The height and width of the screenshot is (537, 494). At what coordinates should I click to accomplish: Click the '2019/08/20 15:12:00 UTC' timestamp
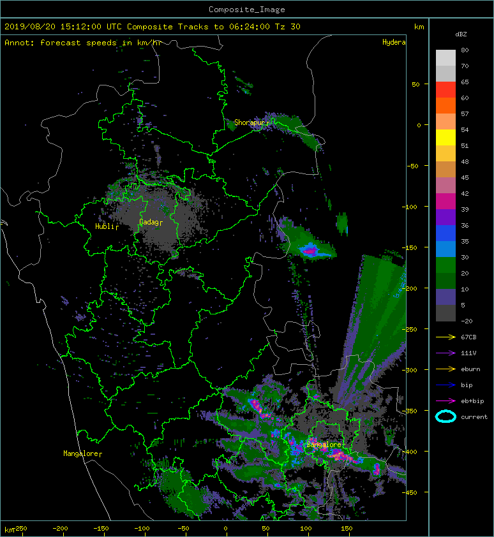coord(63,27)
